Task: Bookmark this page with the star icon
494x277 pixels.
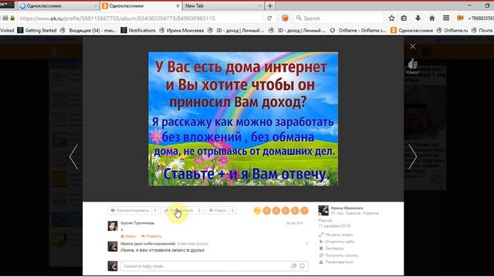Action: pyautogui.click(x=391, y=18)
